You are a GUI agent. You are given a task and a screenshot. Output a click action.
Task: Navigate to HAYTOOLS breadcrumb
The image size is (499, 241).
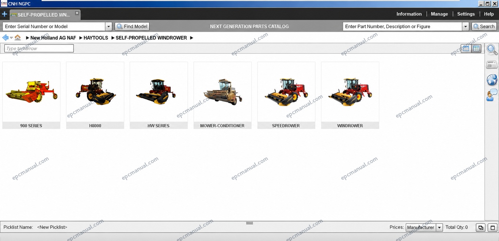(96, 38)
